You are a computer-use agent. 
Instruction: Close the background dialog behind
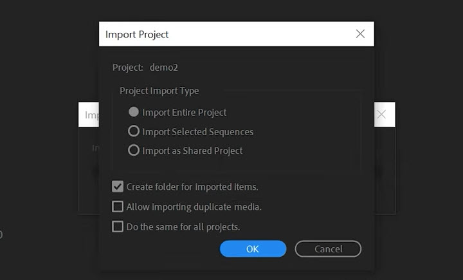point(381,114)
